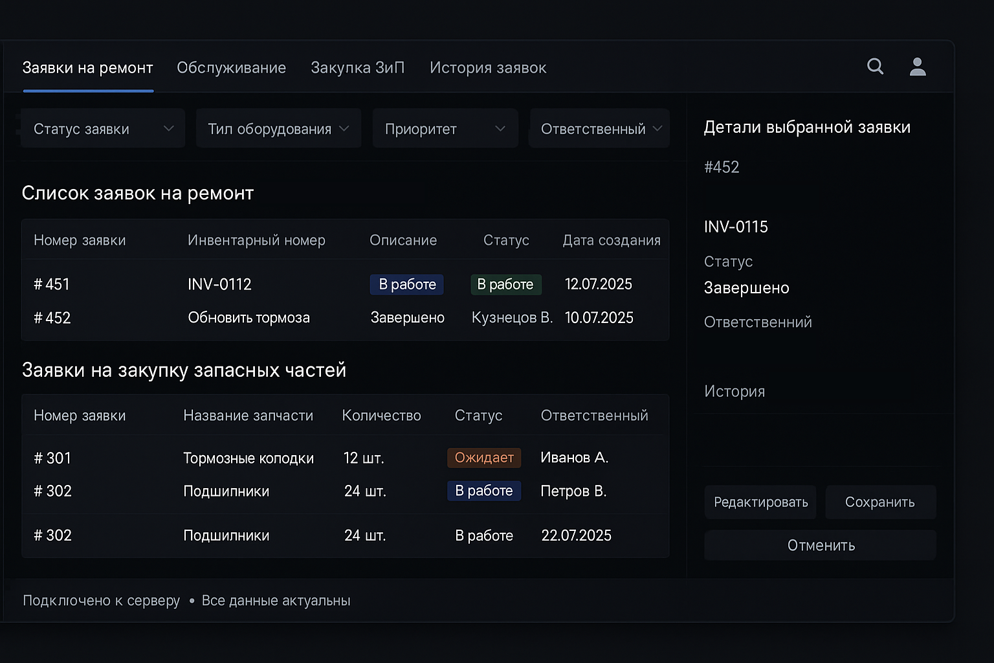Screen dimensions: 994x663
Task: Click the Сохранить button
Action: tap(880, 502)
